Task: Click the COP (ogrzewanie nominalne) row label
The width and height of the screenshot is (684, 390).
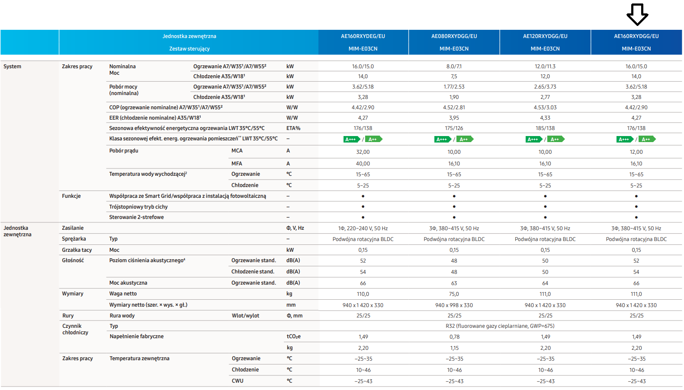Action: [166, 108]
